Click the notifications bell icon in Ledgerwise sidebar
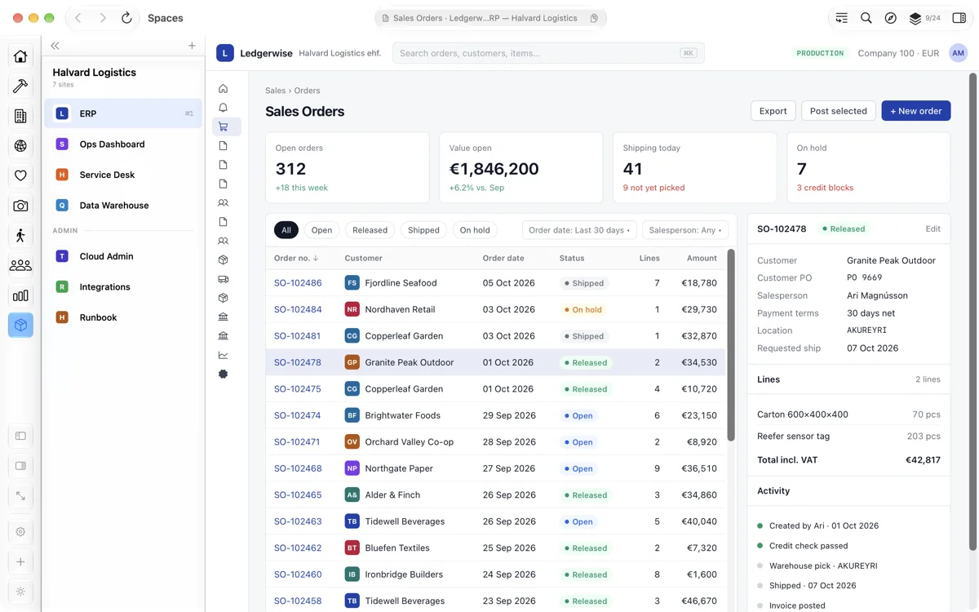Image resolution: width=979 pixels, height=612 pixels. coord(223,108)
